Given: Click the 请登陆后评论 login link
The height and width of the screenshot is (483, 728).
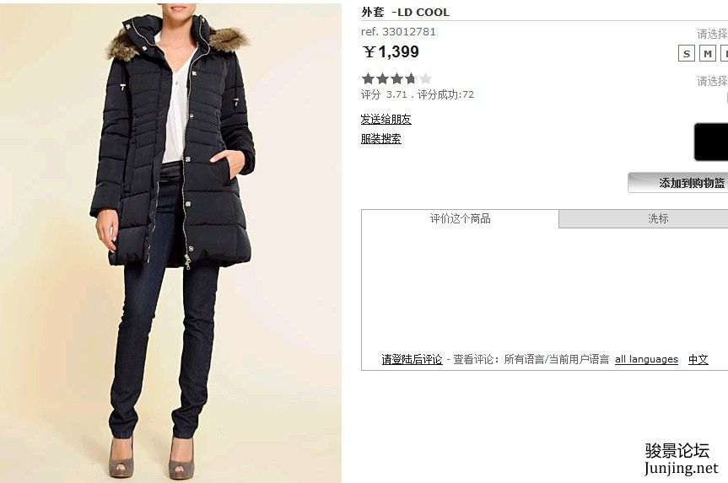Looking at the screenshot, I should point(412,360).
